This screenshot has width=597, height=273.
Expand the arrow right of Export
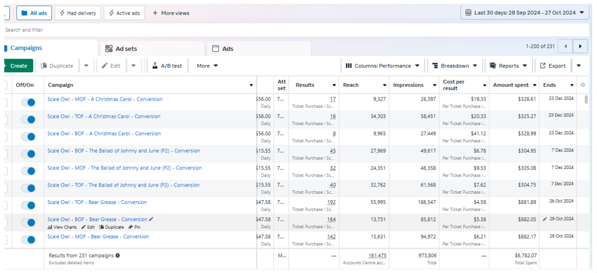579,66
